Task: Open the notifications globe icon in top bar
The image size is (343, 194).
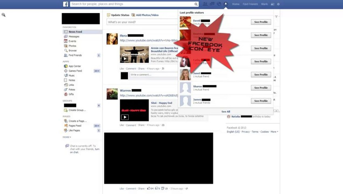Action: pos(219,4)
